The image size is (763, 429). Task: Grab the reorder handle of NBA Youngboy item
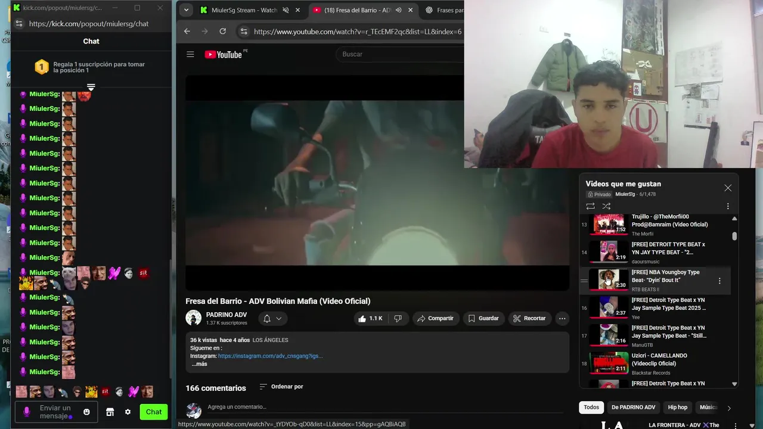click(584, 281)
